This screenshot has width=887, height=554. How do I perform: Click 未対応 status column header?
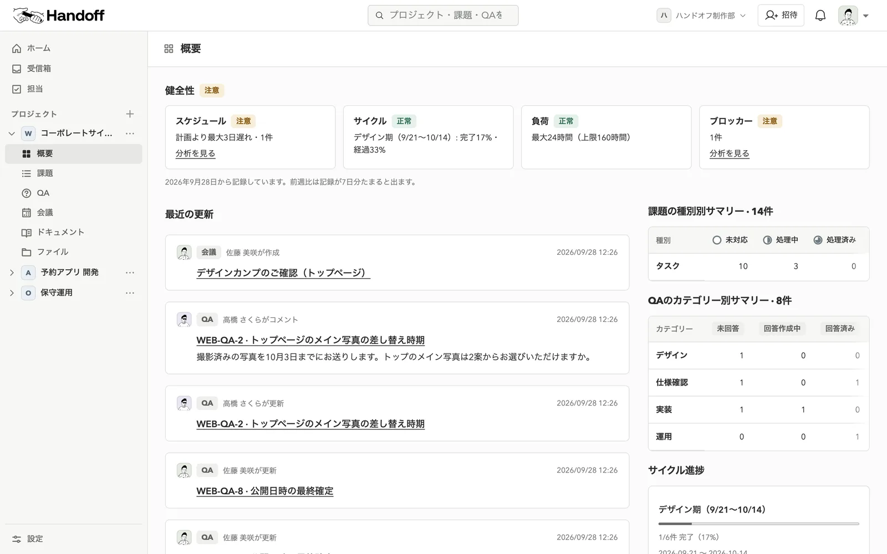click(730, 240)
